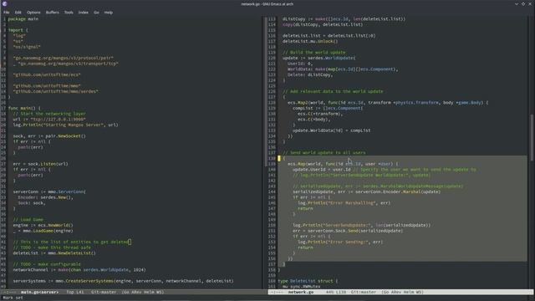Click "deleteList := mmo.NewDeleteList()" line
The width and height of the screenshot is (535, 301).
pos(54,253)
